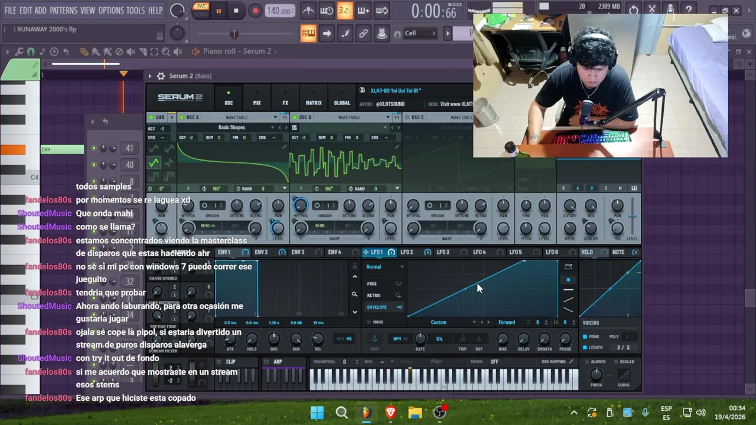
Task: Click the save preset disk icon
Action: [361, 90]
